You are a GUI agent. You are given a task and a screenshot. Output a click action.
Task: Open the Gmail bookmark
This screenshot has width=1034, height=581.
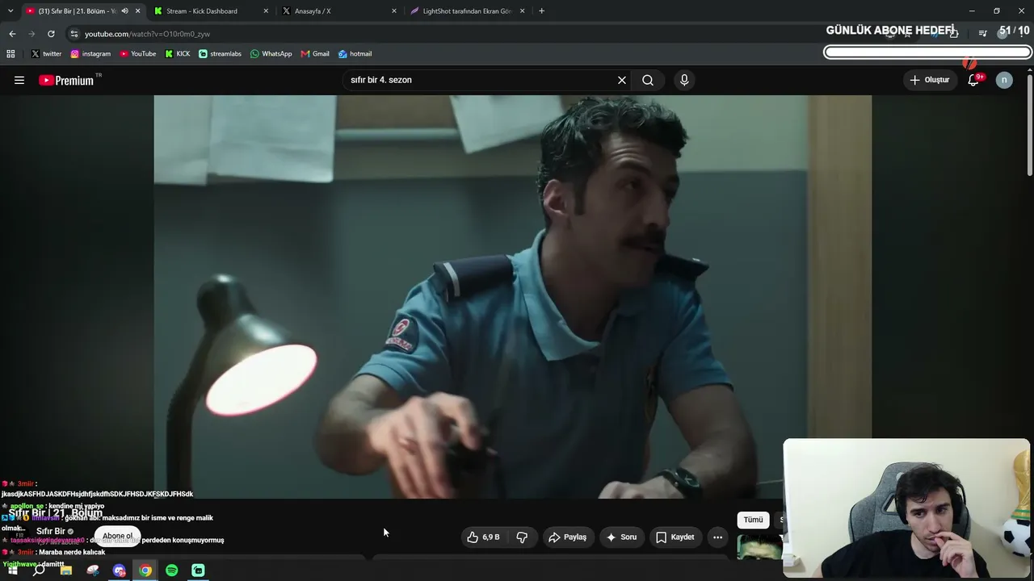315,54
